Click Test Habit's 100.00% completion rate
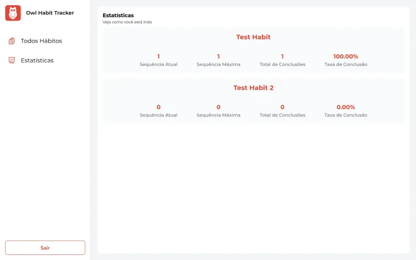416x260 pixels. [x=346, y=57]
